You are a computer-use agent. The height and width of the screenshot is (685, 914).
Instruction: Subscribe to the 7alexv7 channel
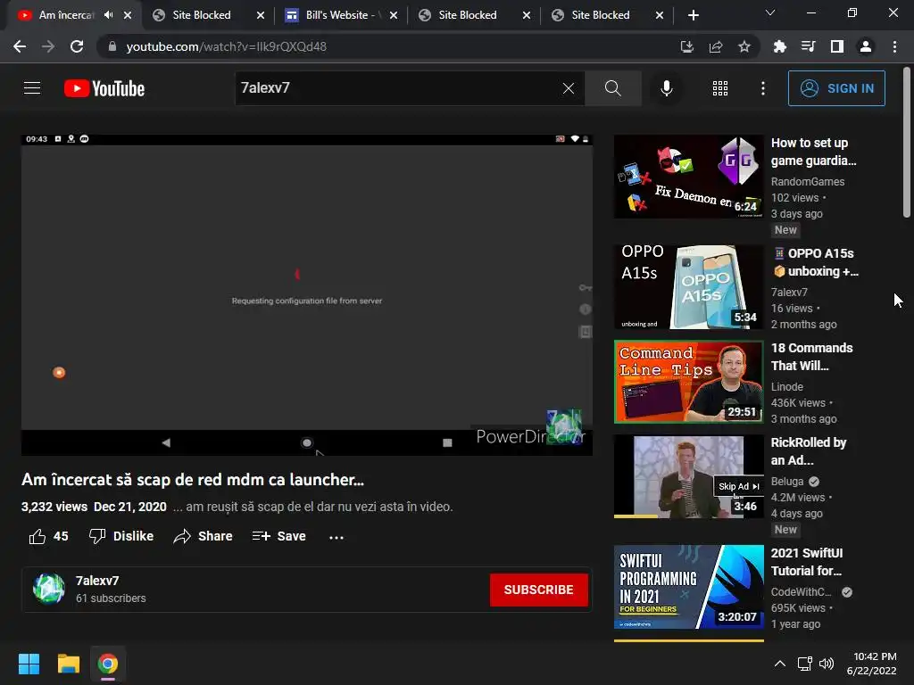pyautogui.click(x=538, y=590)
